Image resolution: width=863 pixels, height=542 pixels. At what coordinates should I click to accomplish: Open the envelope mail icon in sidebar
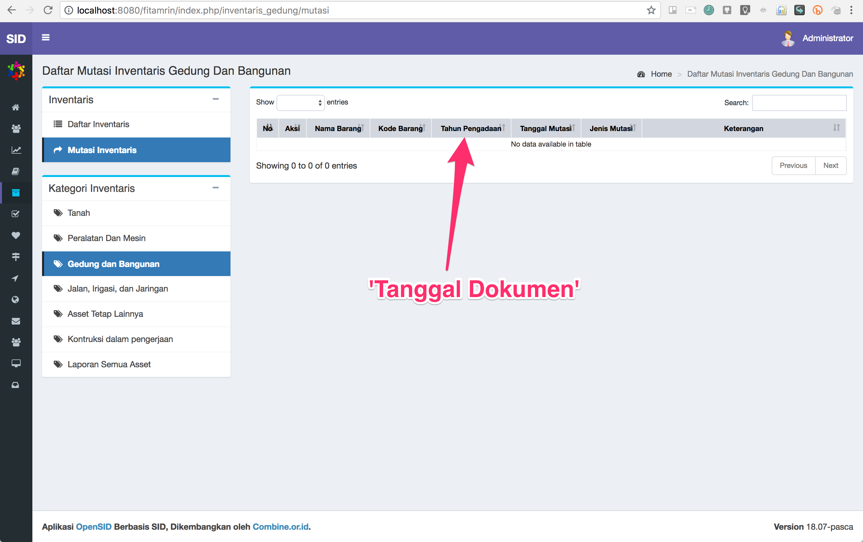click(16, 321)
